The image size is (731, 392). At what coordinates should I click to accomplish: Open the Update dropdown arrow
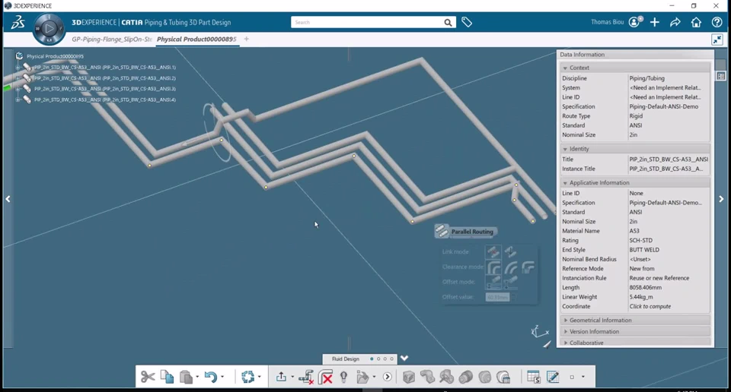coord(259,377)
